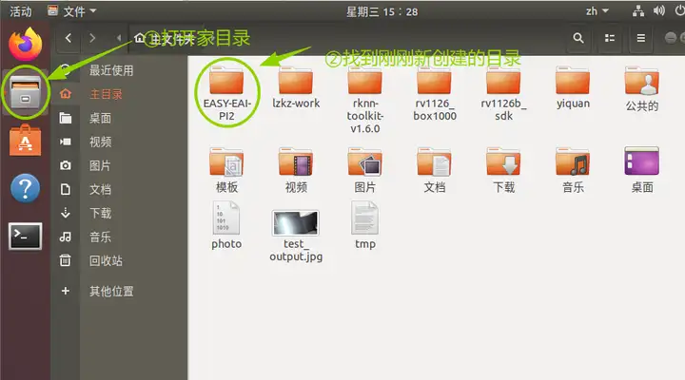Viewport: 685px width, 380px height.
Task: Select 主目录 in the sidebar
Action: [106, 94]
